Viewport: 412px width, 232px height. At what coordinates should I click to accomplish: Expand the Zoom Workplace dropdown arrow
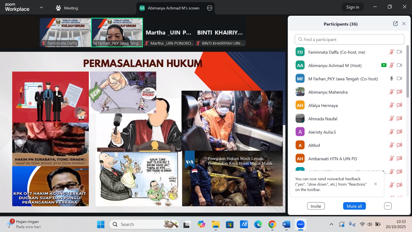pos(41,7)
